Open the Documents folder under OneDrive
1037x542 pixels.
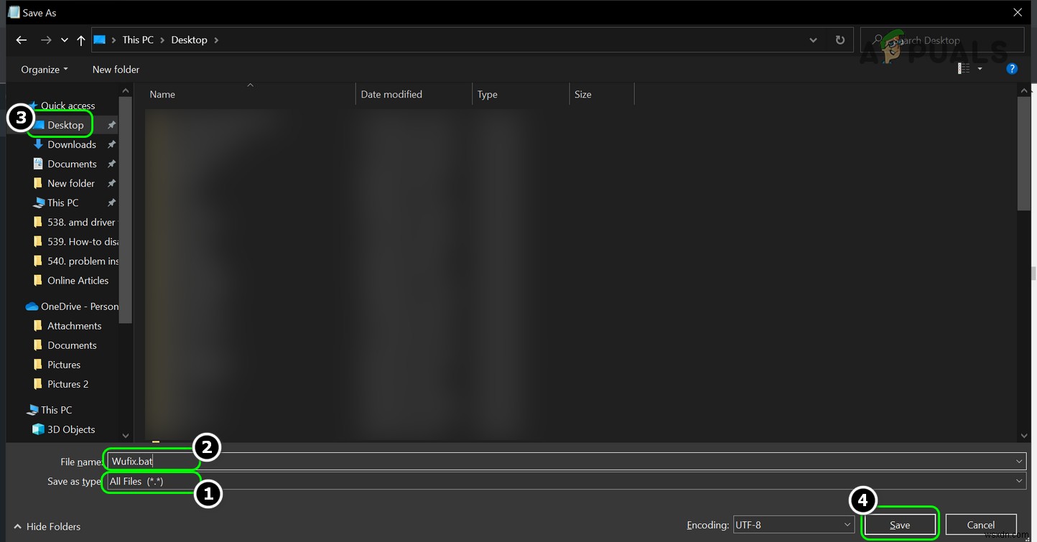point(72,345)
